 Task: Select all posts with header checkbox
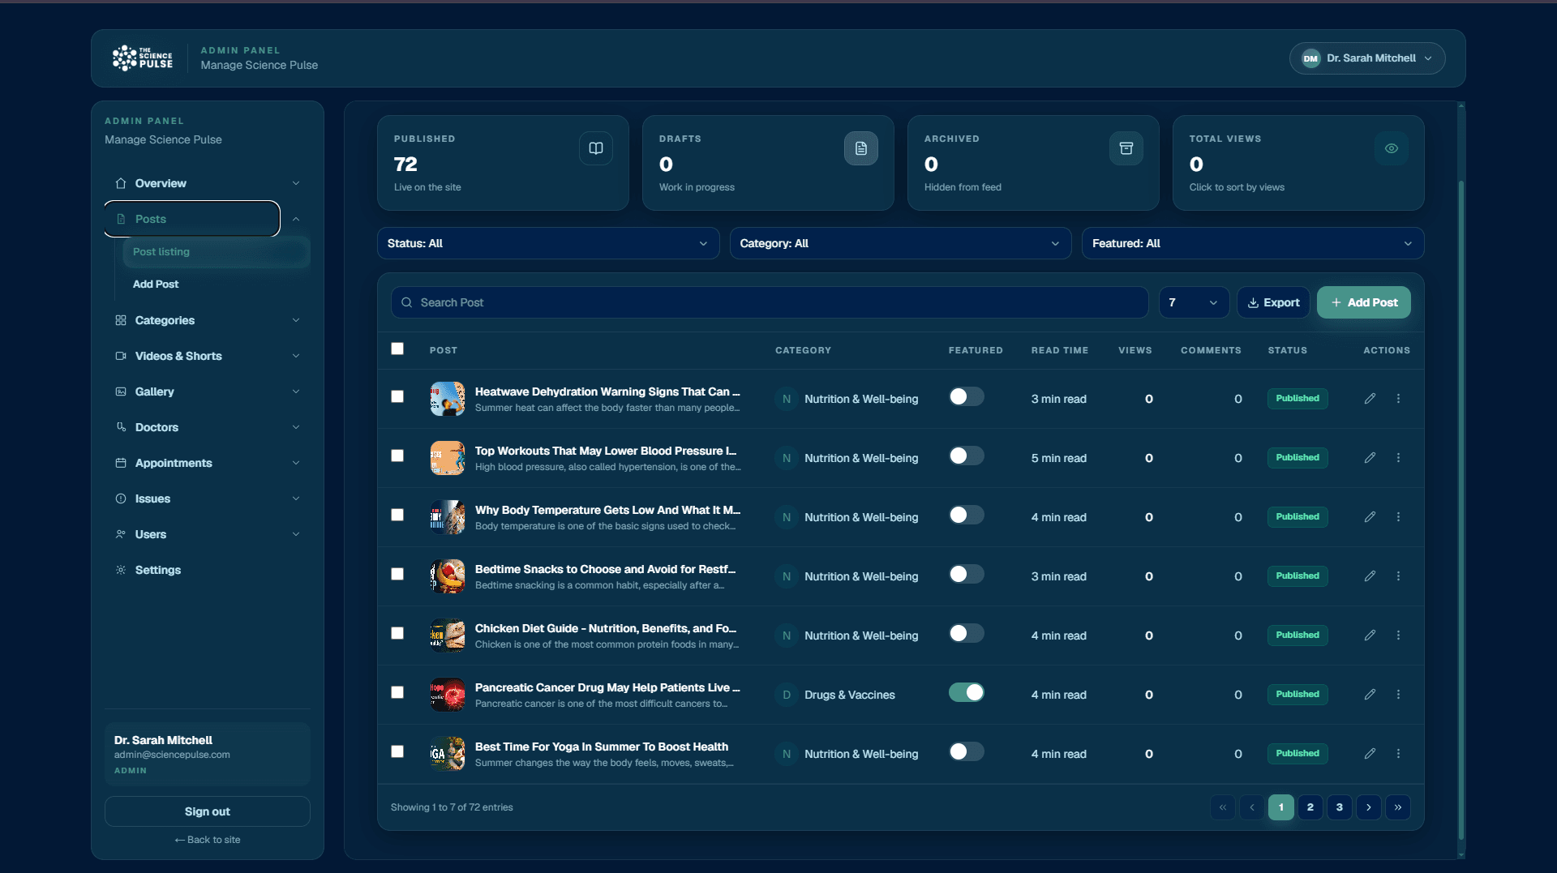pyautogui.click(x=397, y=349)
